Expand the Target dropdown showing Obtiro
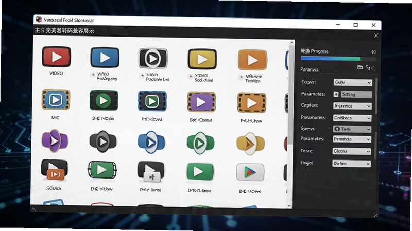This screenshot has height=231, width=412. pos(352,163)
